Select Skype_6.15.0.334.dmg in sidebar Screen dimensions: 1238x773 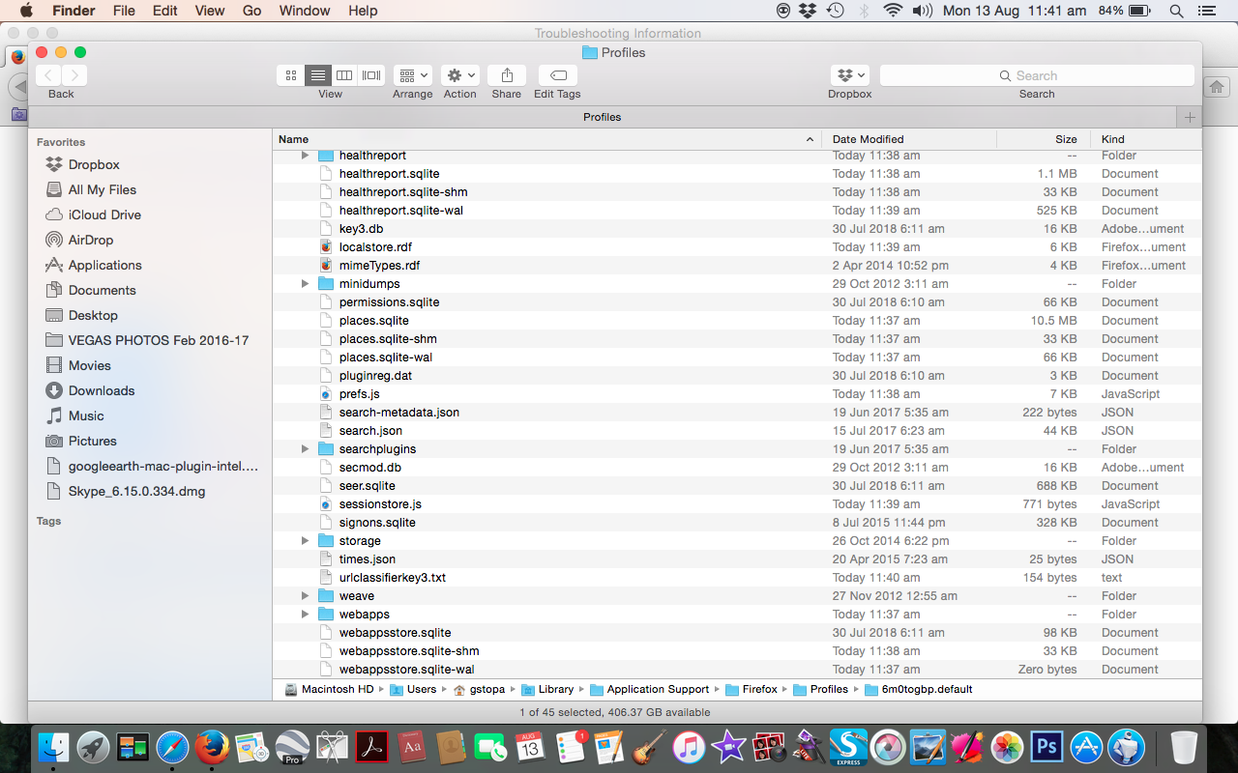pyautogui.click(x=136, y=491)
